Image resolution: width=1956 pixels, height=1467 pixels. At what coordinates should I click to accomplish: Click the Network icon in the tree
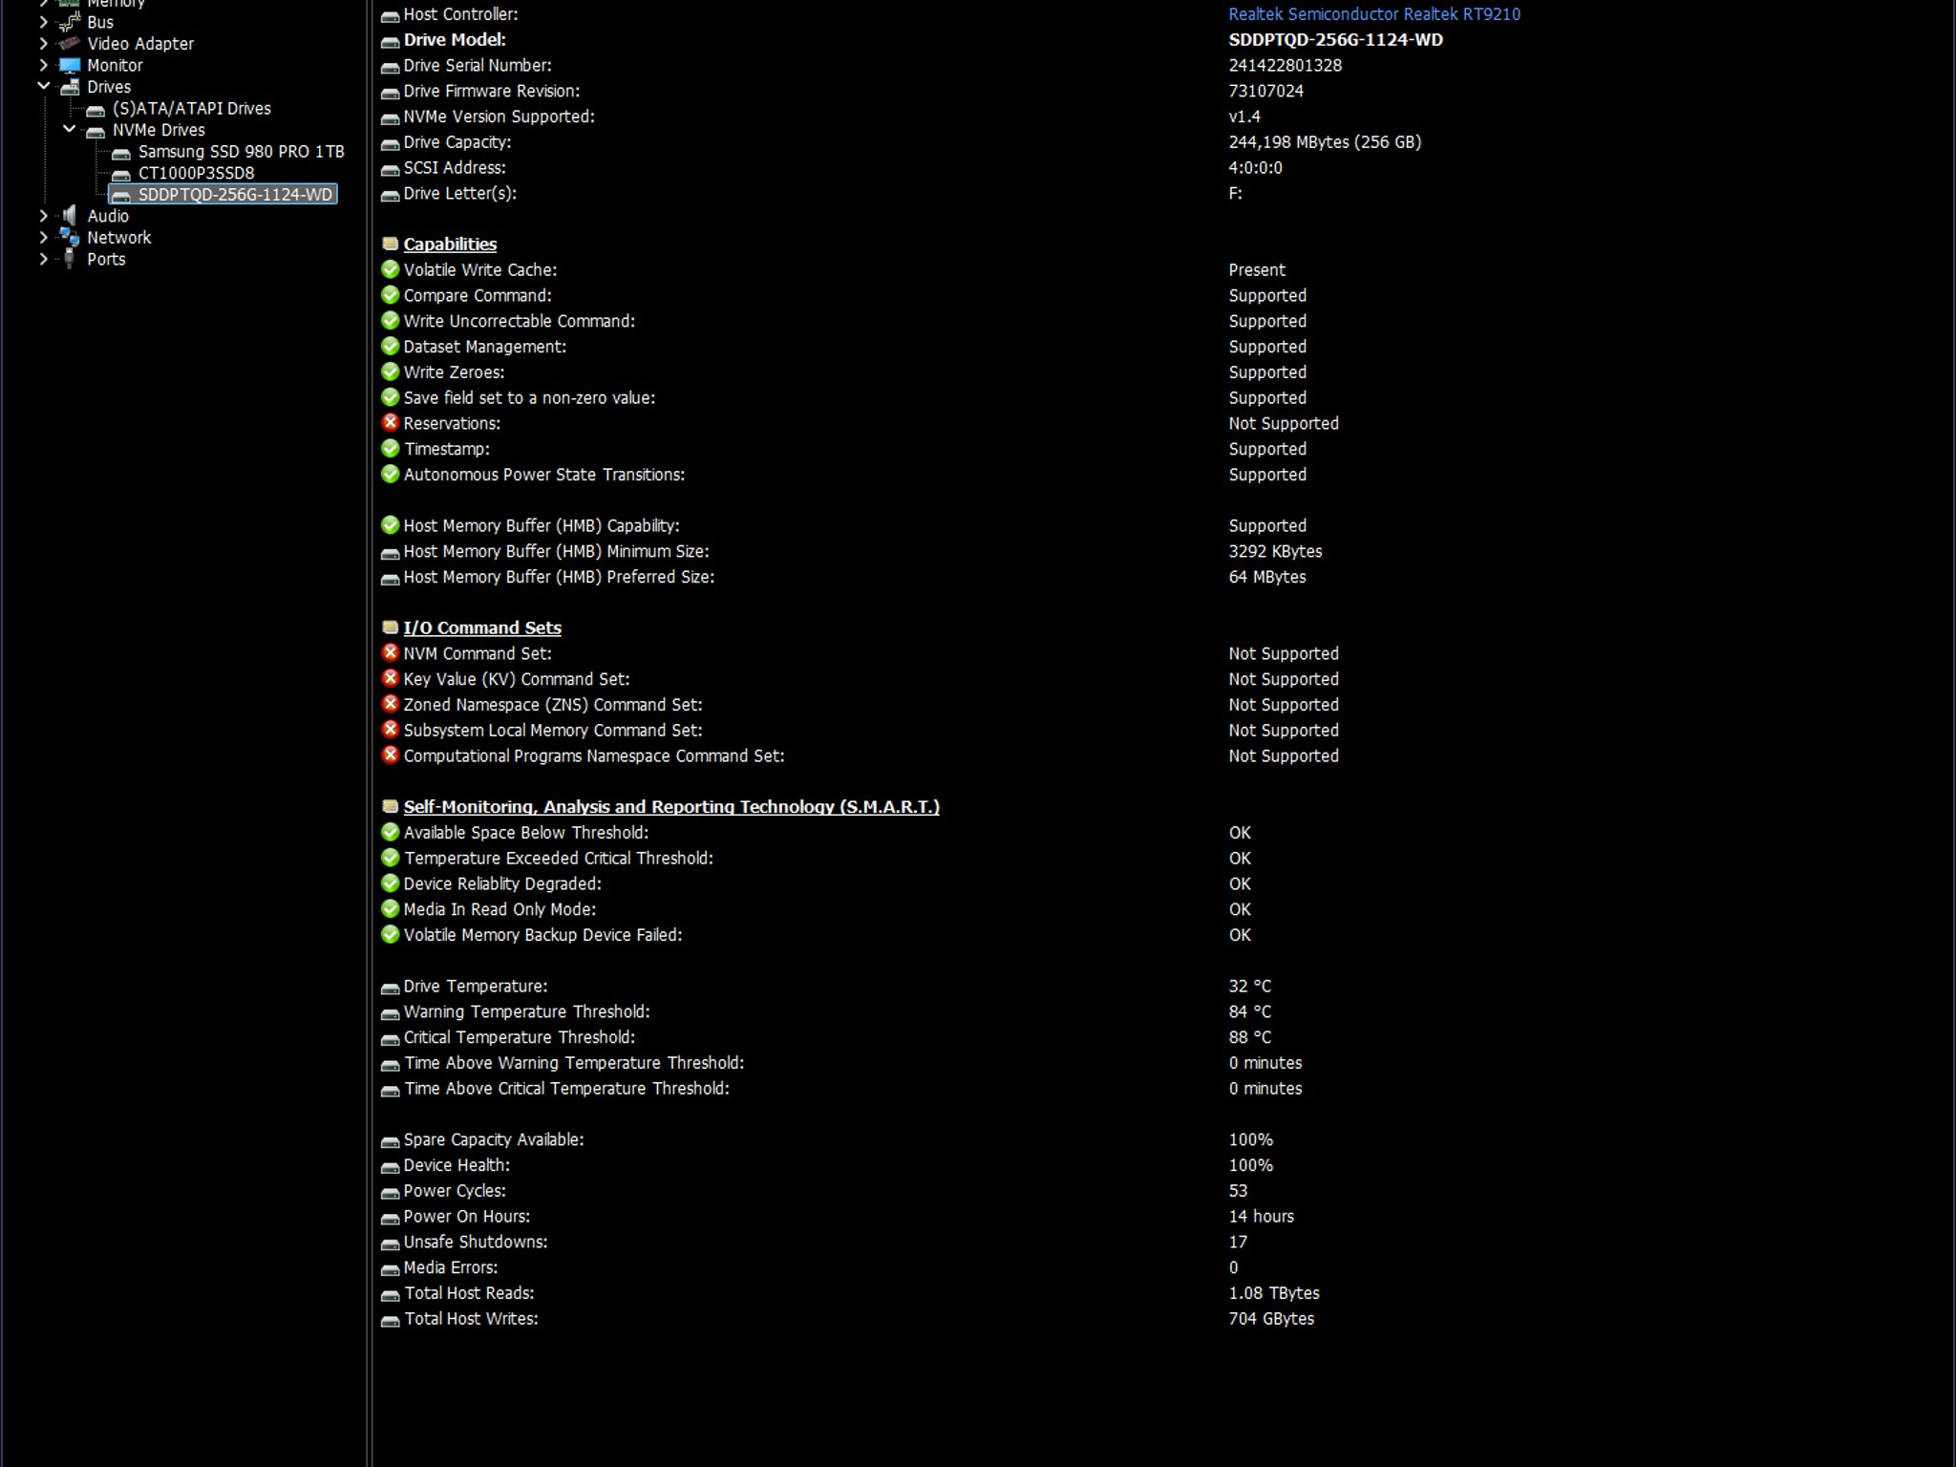click(70, 238)
